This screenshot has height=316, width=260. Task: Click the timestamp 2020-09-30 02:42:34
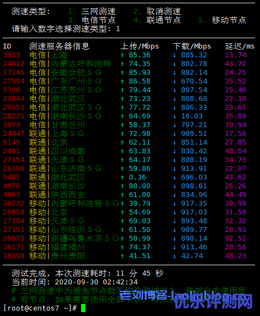point(96,282)
